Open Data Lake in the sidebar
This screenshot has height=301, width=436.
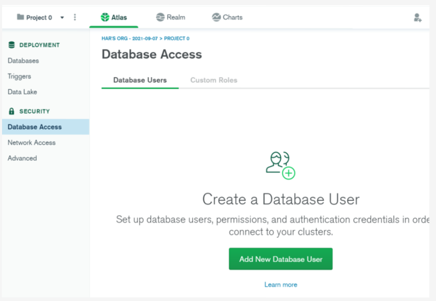coord(22,92)
